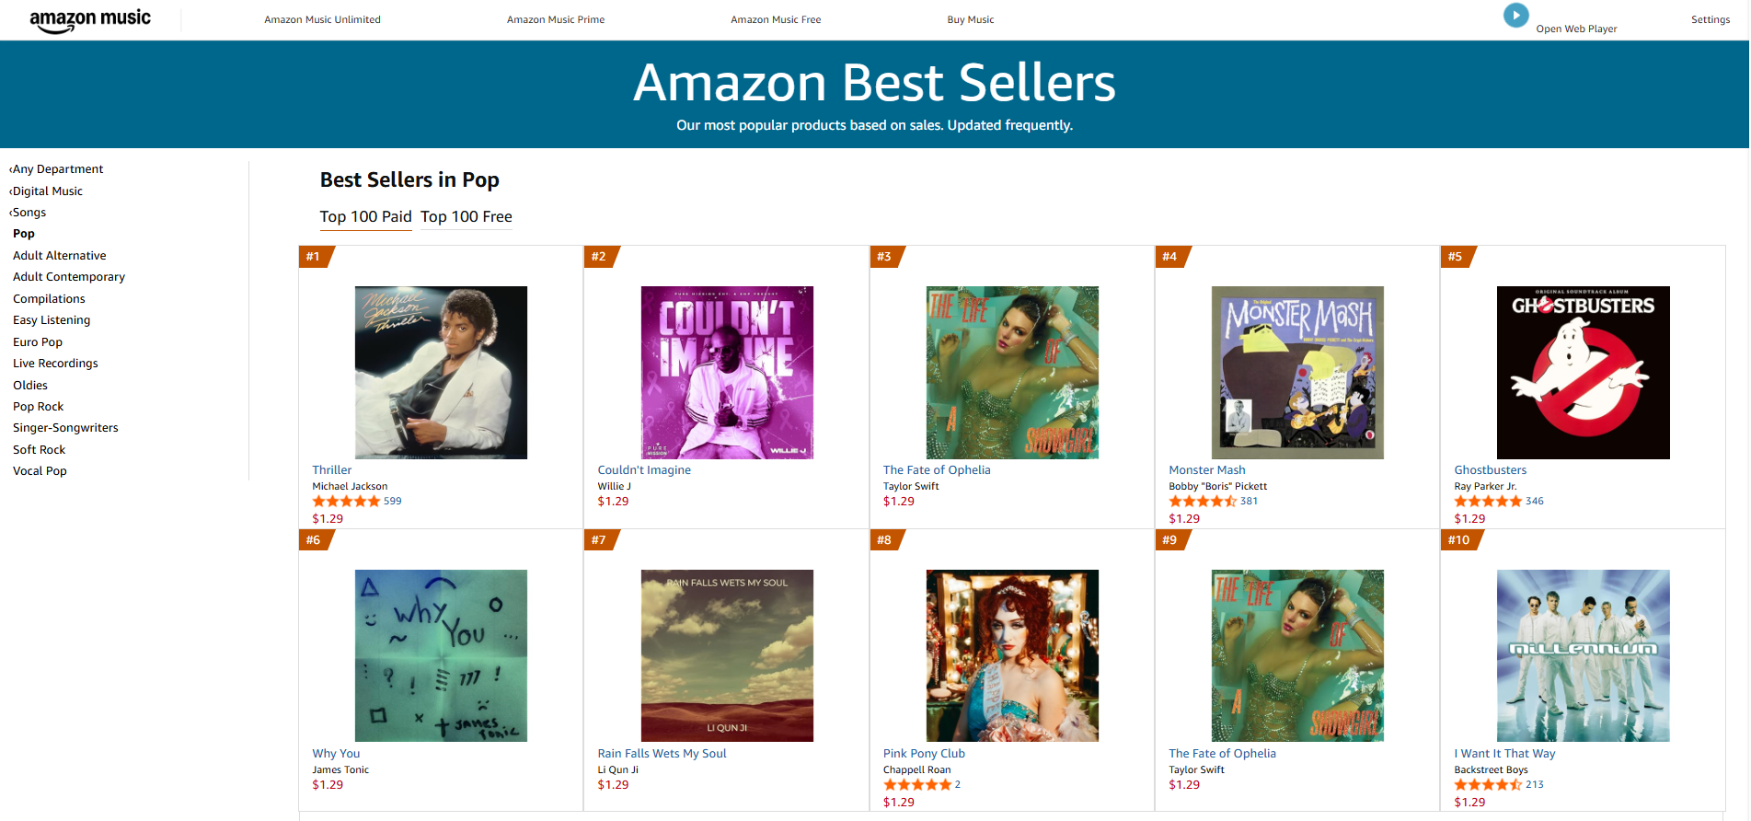Open the Ghostbusters album artwork
Image resolution: width=1751 pixels, height=821 pixels.
point(1583,372)
